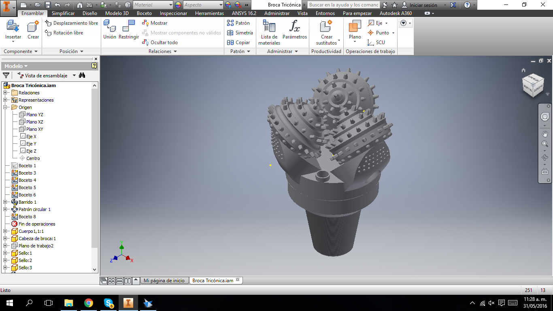Click the binoculars search icon in browser

click(x=82, y=75)
